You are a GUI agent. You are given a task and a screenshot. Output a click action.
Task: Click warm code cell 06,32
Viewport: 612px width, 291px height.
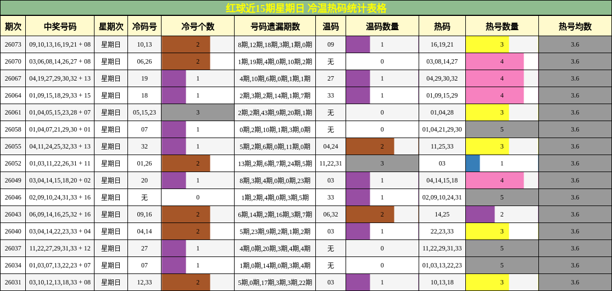(x=331, y=214)
